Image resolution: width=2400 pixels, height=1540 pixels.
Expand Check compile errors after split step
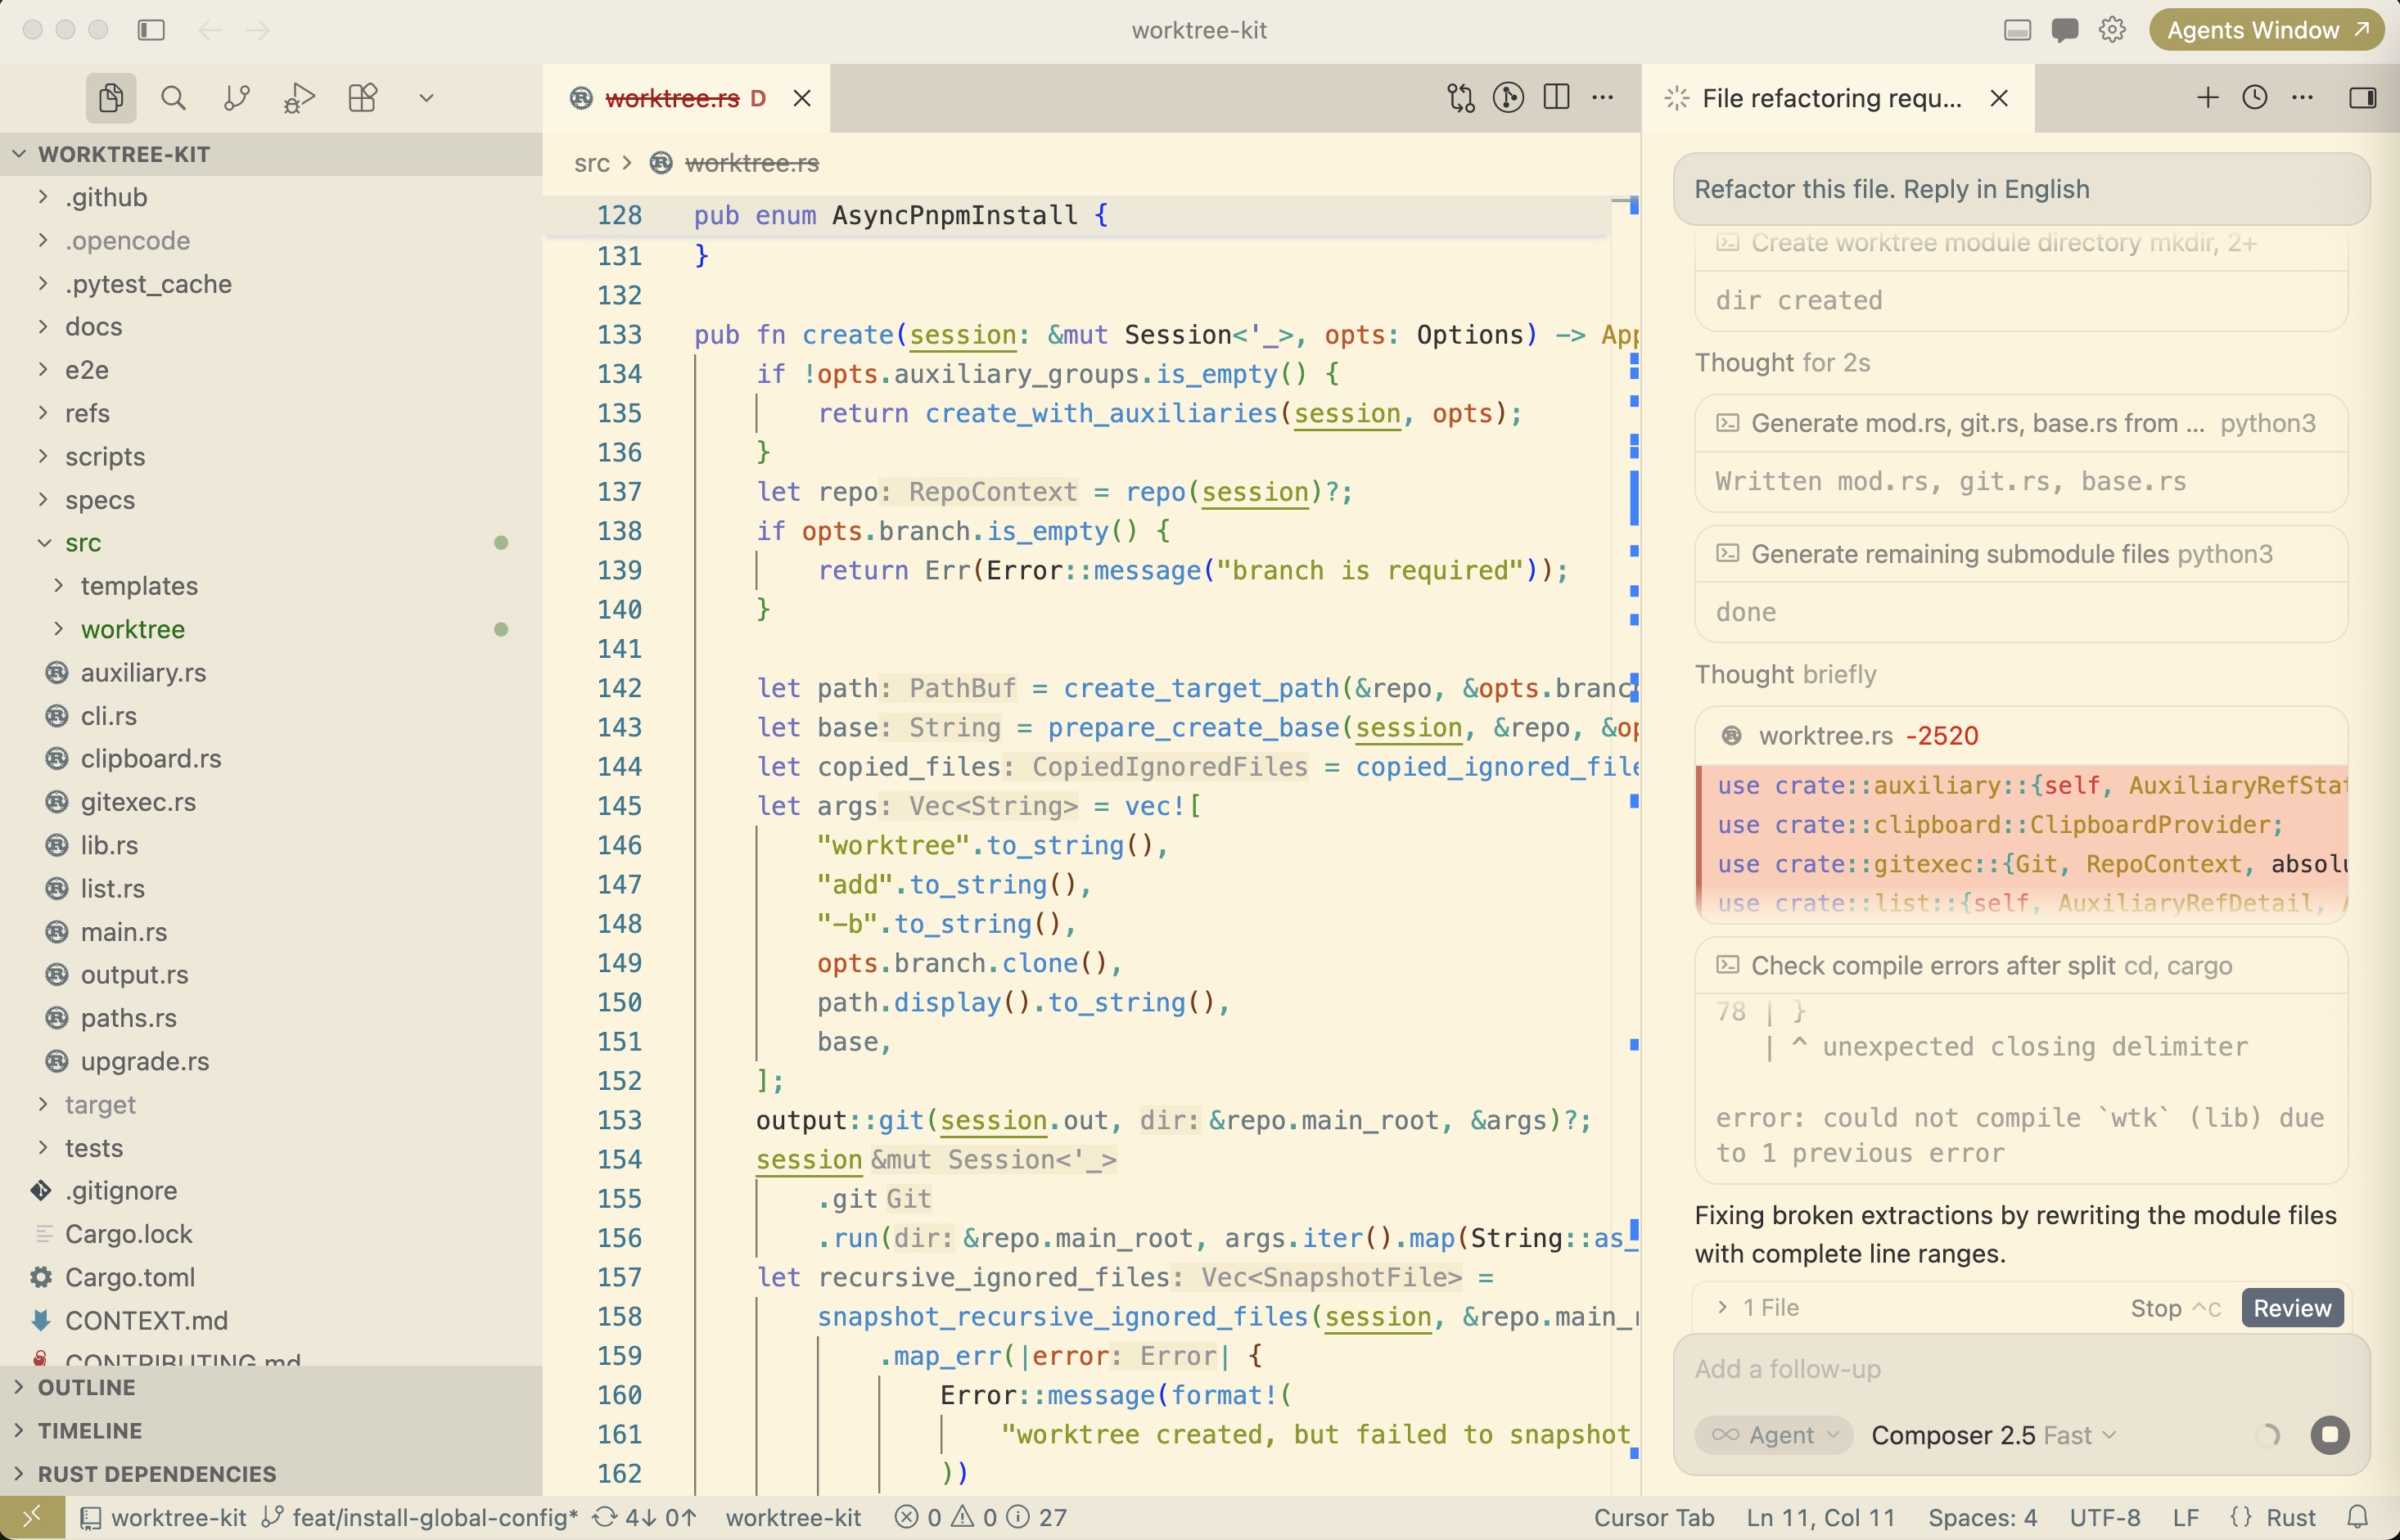(2021, 966)
